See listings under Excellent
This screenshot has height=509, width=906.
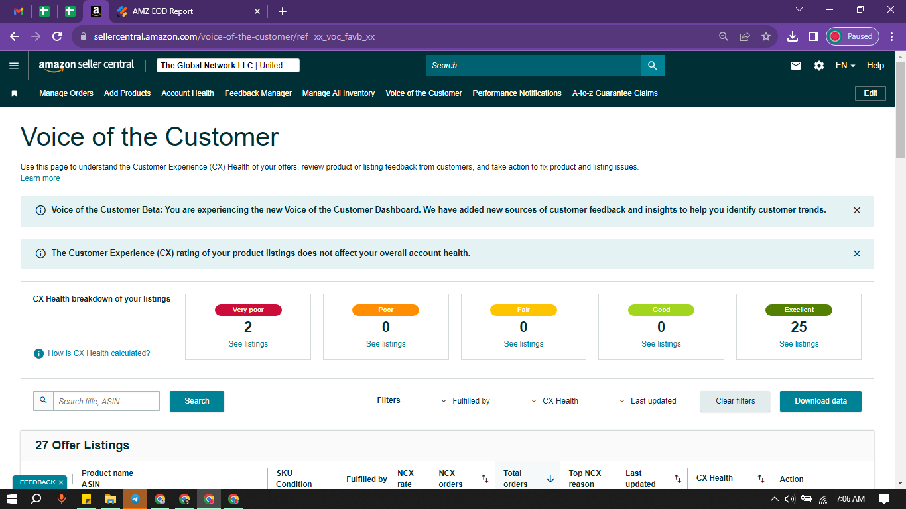[799, 344]
